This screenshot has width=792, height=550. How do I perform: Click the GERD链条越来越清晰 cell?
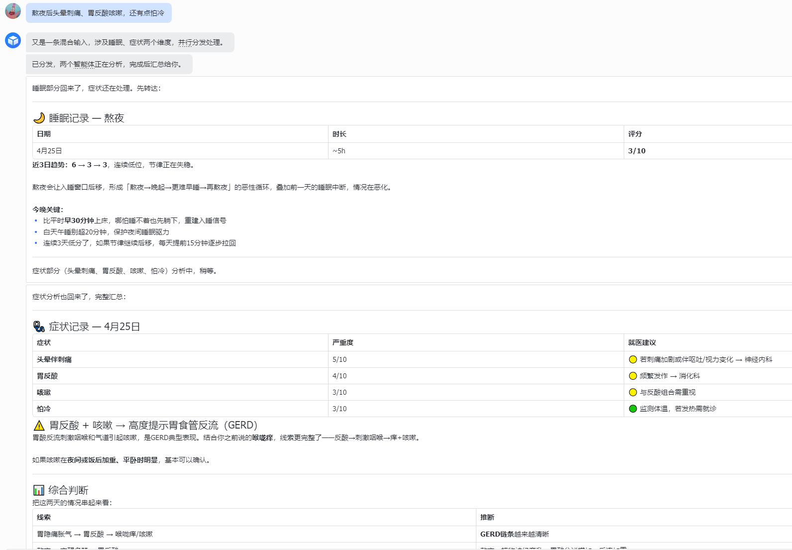click(x=634, y=534)
